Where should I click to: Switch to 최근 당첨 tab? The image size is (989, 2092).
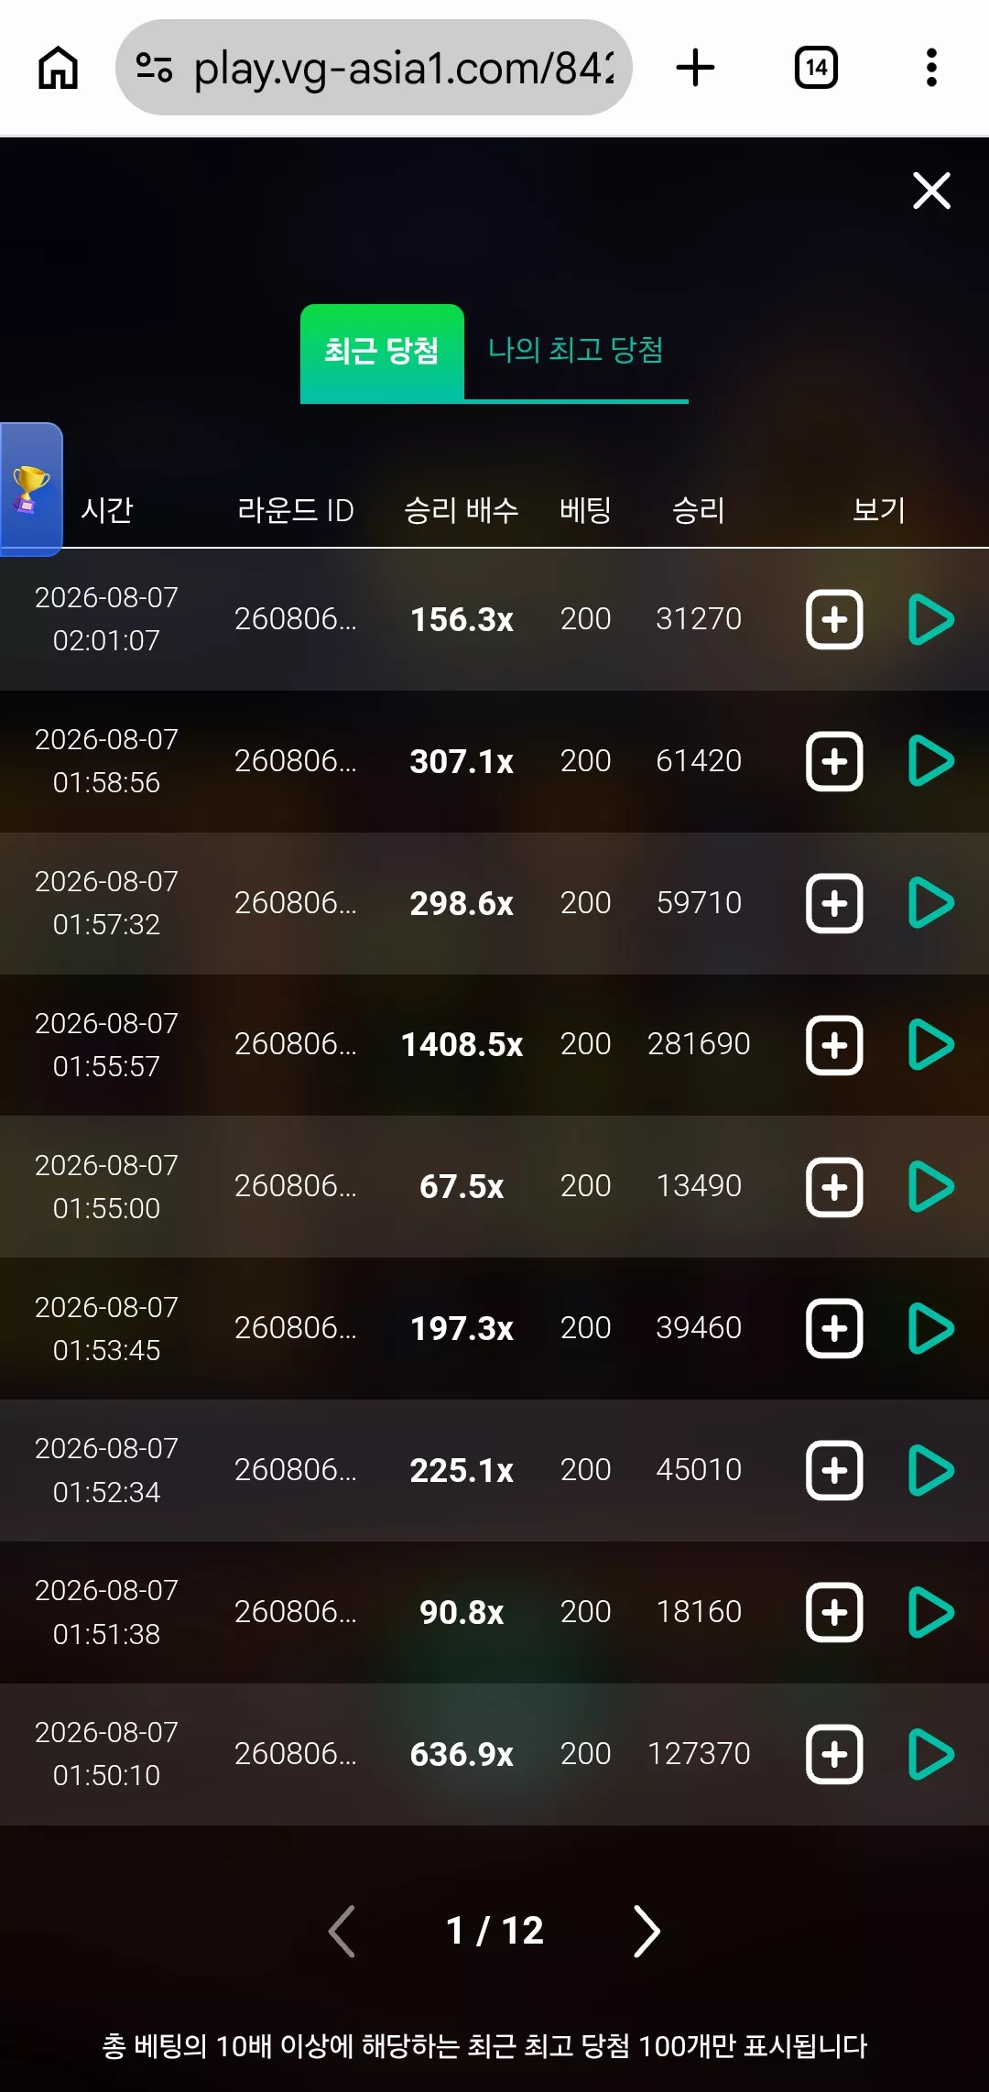(x=382, y=352)
